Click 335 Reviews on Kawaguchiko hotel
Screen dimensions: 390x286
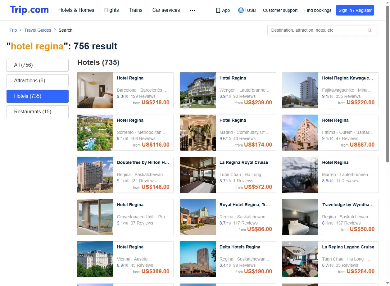348,96
